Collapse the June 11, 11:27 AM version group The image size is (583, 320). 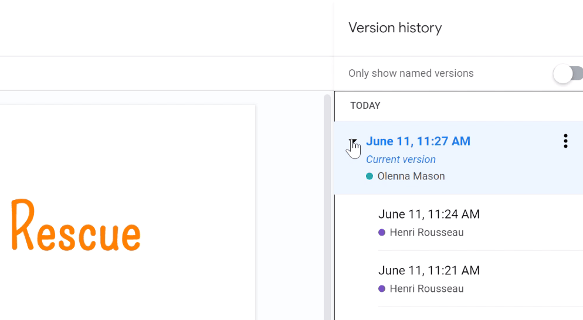[352, 142]
